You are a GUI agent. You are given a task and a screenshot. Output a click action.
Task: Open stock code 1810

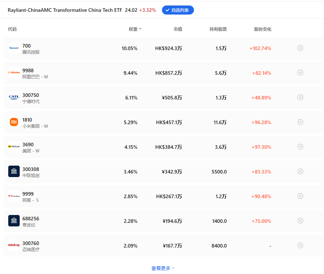[x=27, y=120]
